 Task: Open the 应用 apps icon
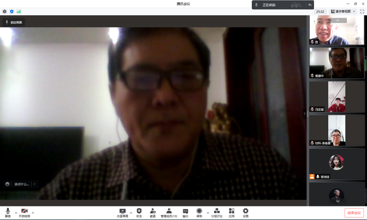click(231, 213)
